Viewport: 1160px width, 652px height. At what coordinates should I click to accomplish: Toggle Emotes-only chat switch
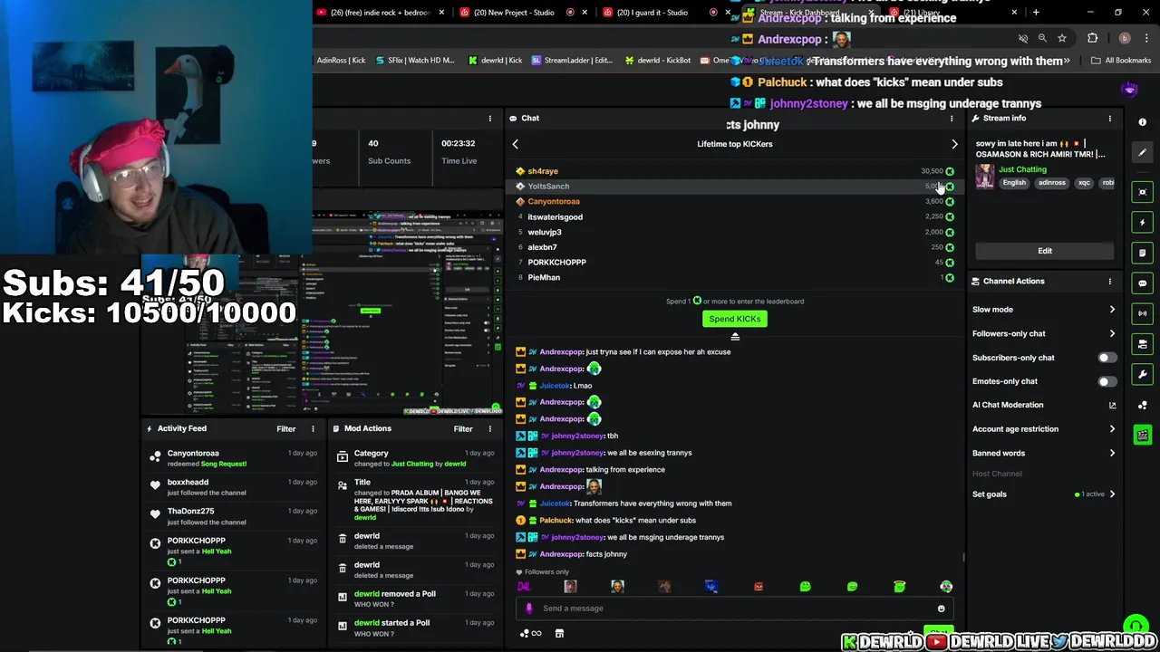pyautogui.click(x=1107, y=381)
